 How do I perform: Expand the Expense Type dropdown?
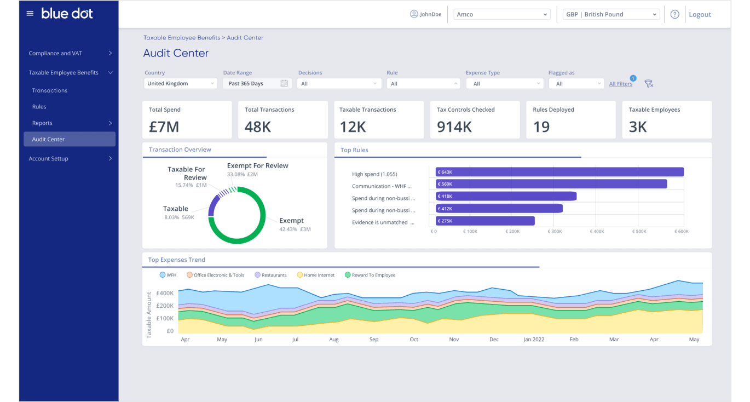[x=504, y=84]
